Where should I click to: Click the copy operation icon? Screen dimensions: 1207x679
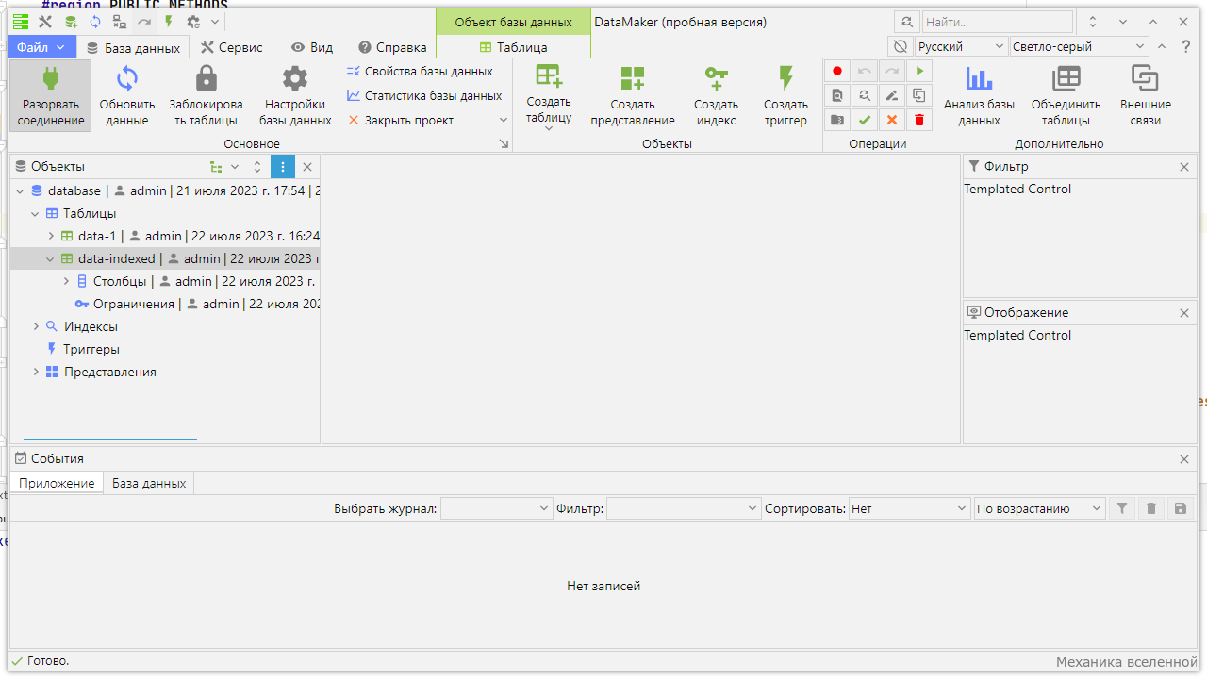pyautogui.click(x=919, y=95)
